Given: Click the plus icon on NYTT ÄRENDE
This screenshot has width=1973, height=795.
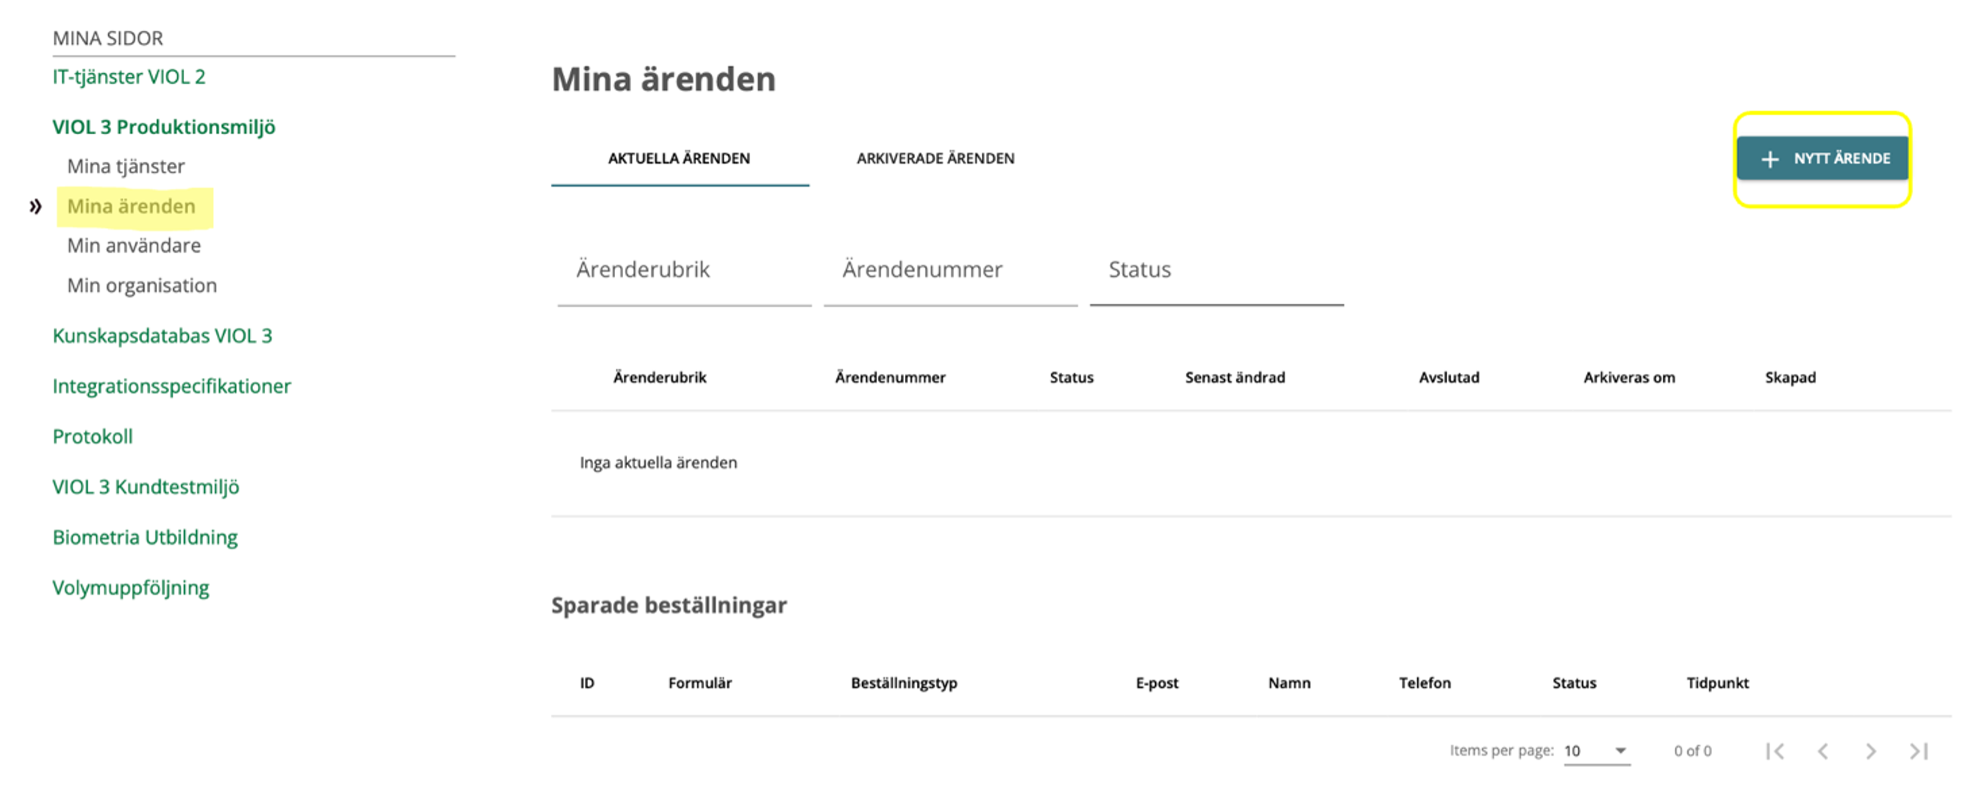Looking at the screenshot, I should 1769,159.
